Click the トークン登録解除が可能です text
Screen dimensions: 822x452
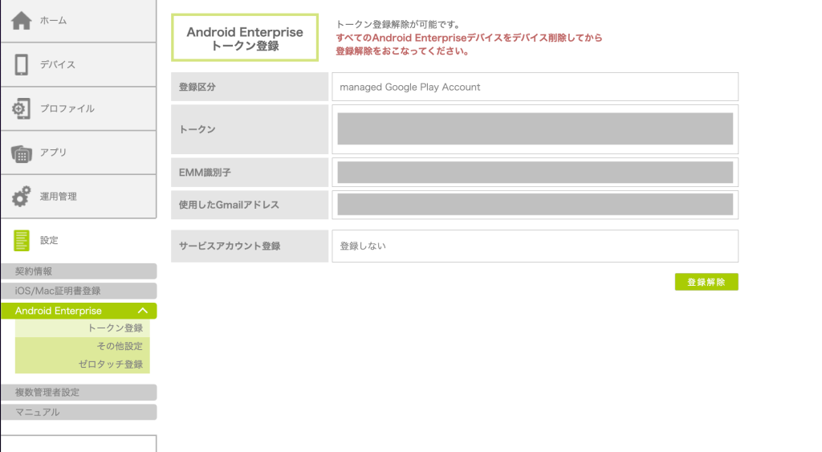click(398, 24)
